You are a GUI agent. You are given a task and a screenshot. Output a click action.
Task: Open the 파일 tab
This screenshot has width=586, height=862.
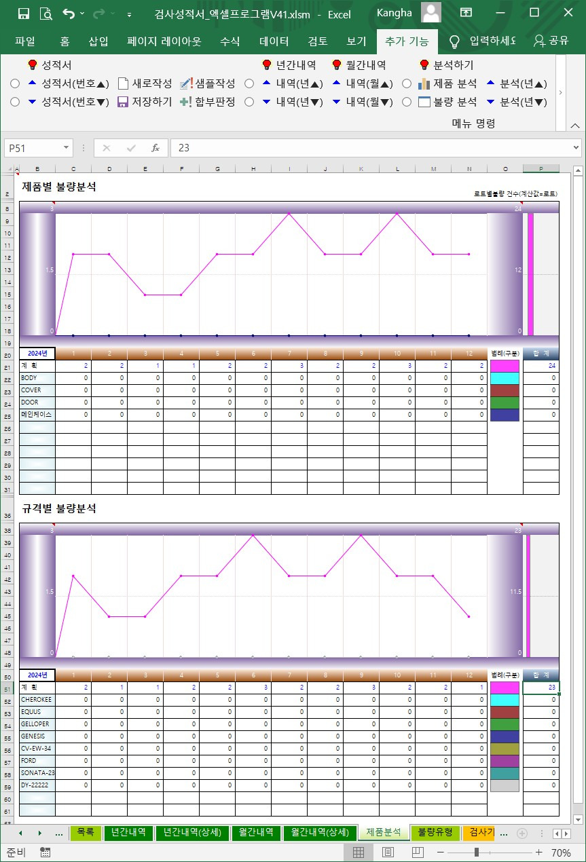25,41
